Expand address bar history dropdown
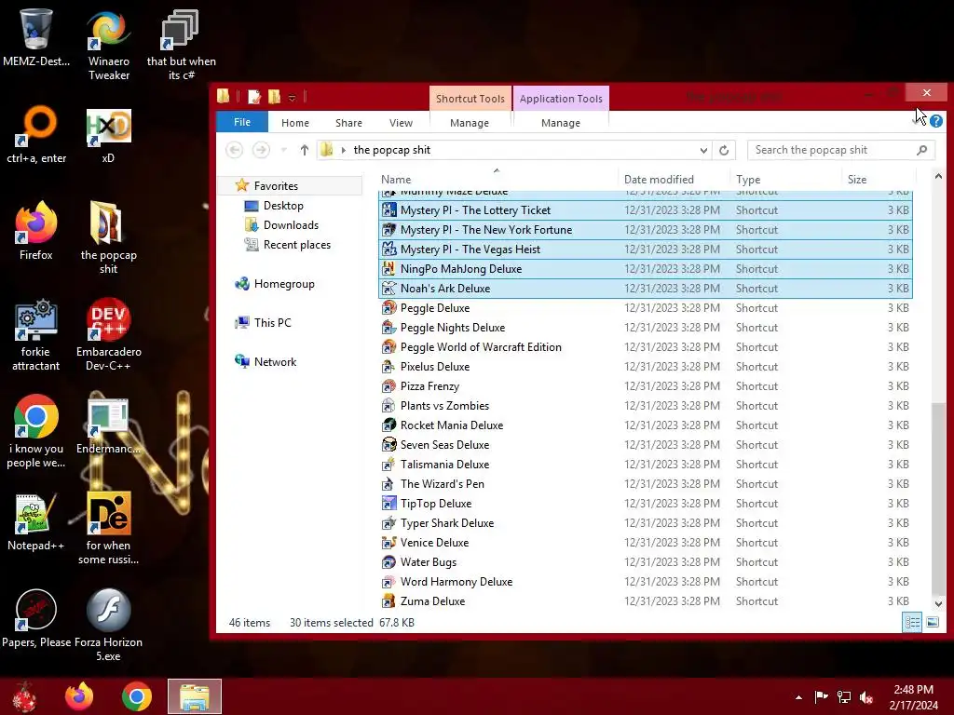The width and height of the screenshot is (954, 715). 703,150
